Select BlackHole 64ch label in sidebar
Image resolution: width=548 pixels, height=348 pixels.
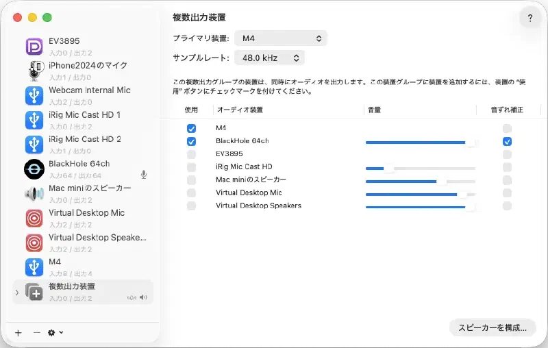79,164
